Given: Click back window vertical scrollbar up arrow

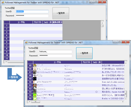Looking at the screenshot, I should click(x=102, y=23).
